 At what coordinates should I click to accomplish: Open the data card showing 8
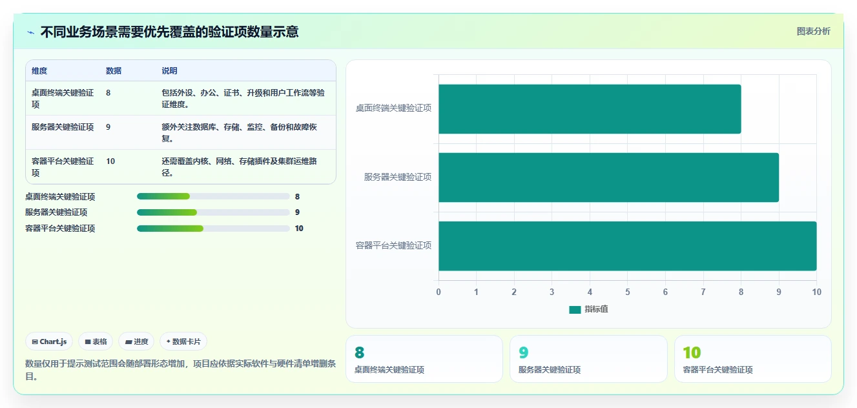coord(424,359)
